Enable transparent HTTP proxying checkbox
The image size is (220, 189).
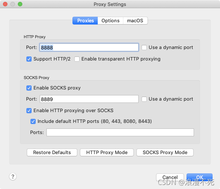(77, 59)
